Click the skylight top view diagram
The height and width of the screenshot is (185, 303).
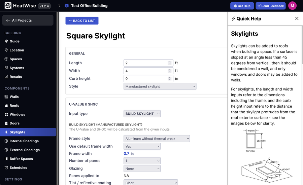point(254,141)
